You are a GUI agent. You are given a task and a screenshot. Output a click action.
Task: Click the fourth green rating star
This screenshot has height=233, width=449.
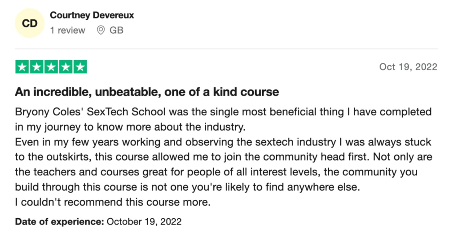66,67
